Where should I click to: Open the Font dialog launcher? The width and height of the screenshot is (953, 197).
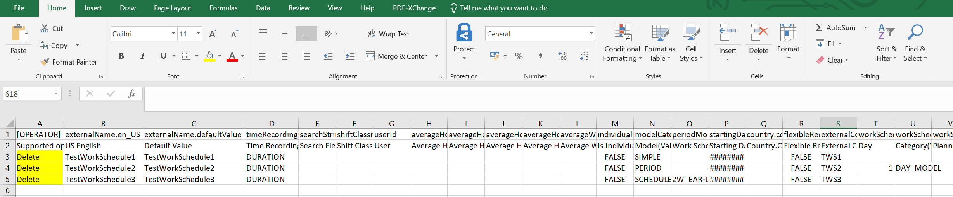coord(242,76)
